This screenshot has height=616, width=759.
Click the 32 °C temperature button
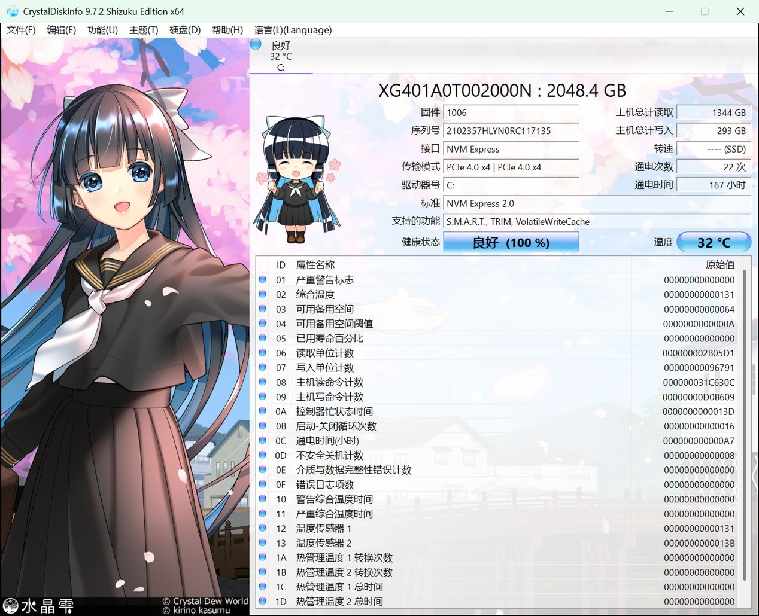pyautogui.click(x=714, y=242)
